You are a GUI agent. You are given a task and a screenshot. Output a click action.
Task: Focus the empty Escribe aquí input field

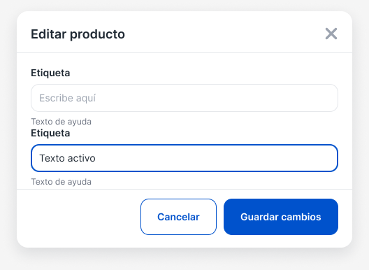point(184,98)
